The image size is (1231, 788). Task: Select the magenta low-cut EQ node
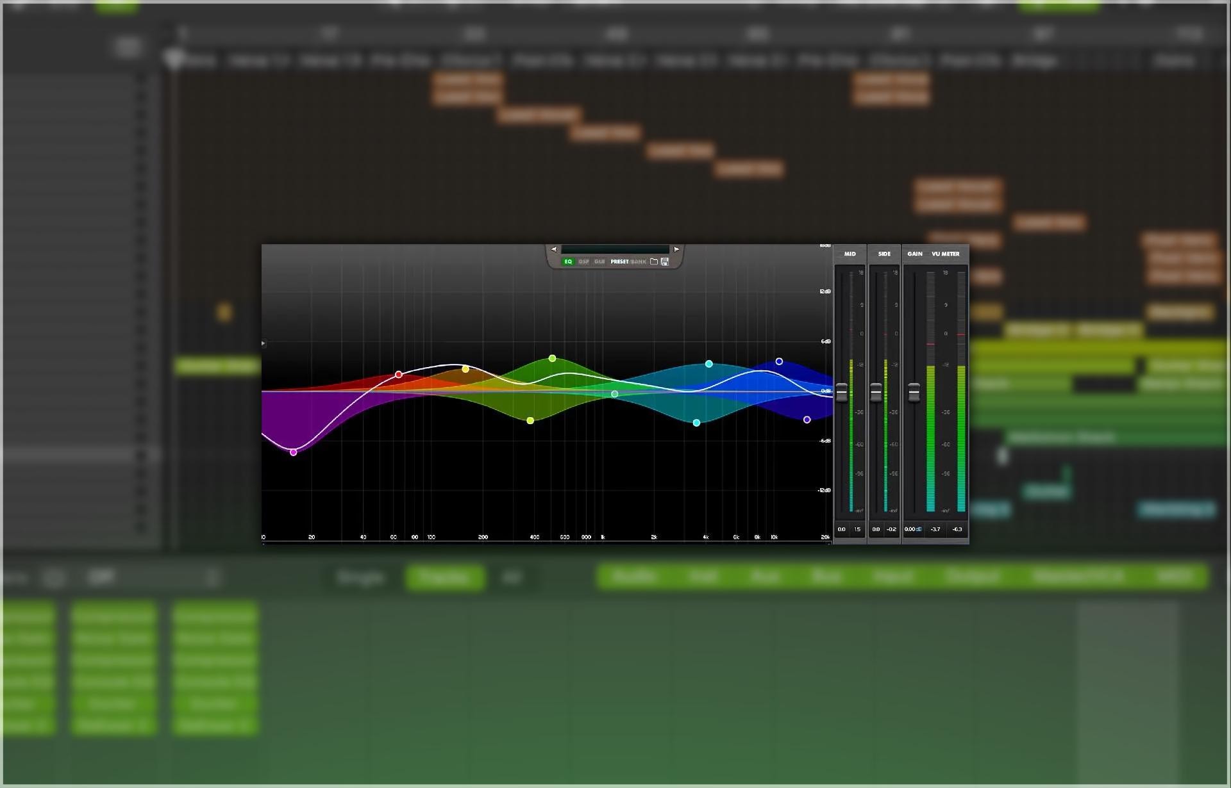tap(294, 452)
